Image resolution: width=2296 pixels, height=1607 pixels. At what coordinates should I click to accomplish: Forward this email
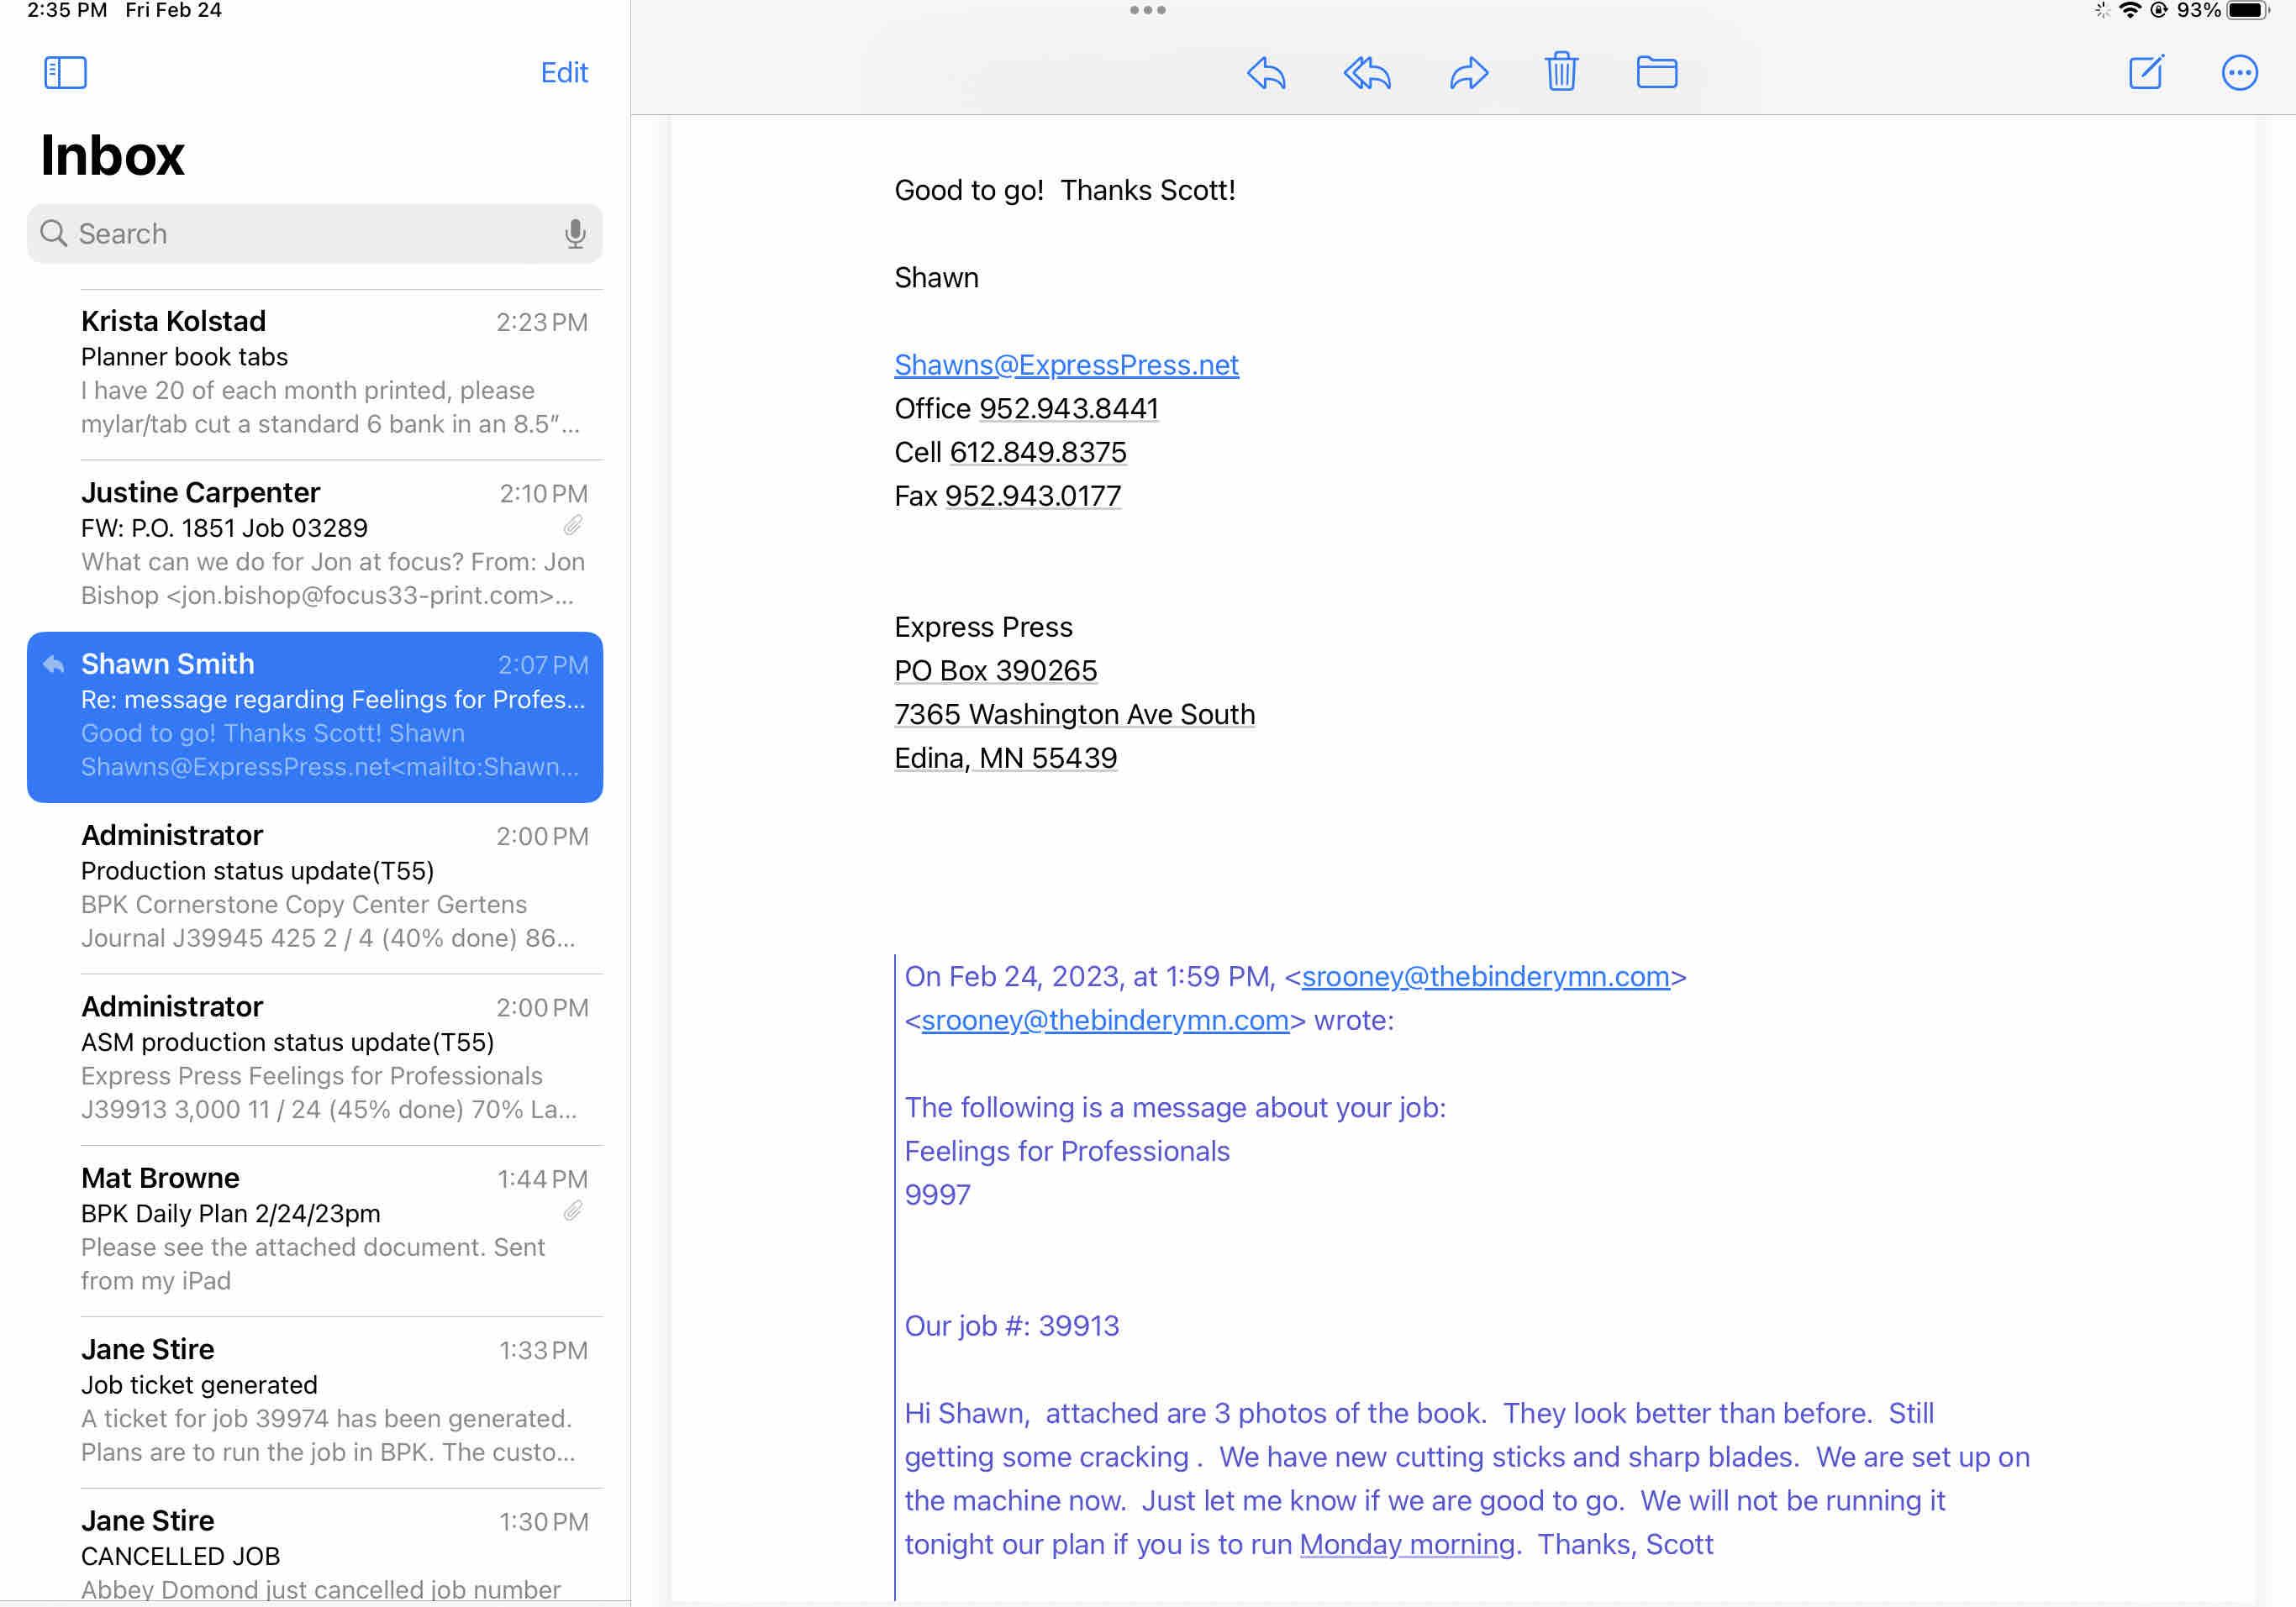point(1468,73)
